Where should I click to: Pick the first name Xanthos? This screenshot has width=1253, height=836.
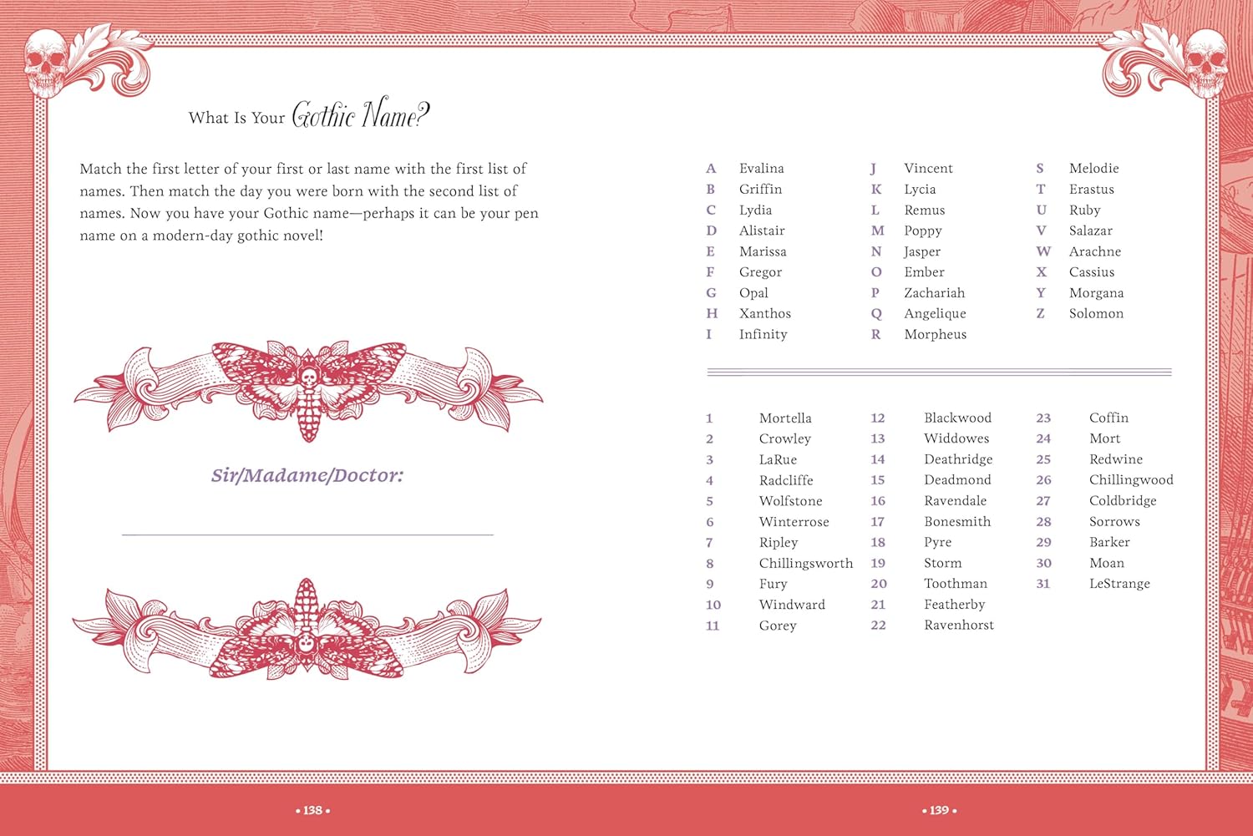764,314
